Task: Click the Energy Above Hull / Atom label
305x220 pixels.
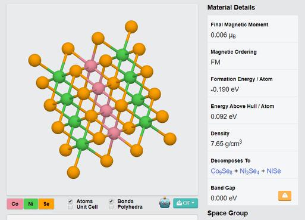Action: (243, 106)
